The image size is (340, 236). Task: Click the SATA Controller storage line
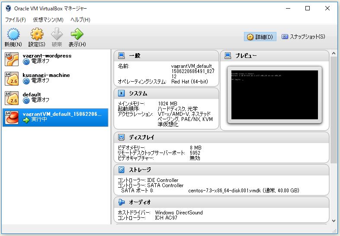point(151,185)
